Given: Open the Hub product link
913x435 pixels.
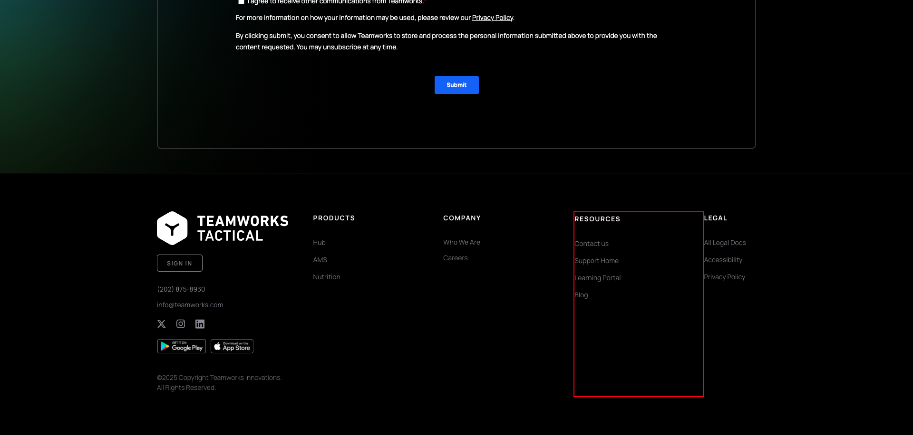Looking at the screenshot, I should [x=319, y=243].
